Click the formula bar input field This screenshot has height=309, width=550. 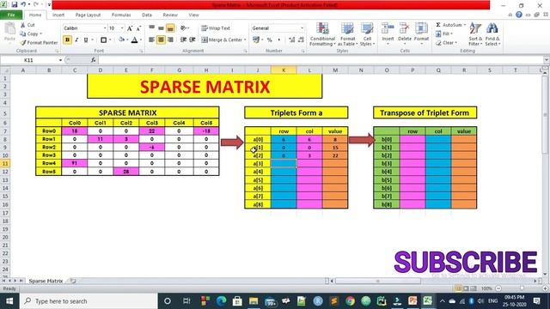tap(321, 60)
